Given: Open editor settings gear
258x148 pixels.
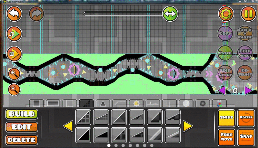Looking at the screenshot, I should tap(226, 14).
